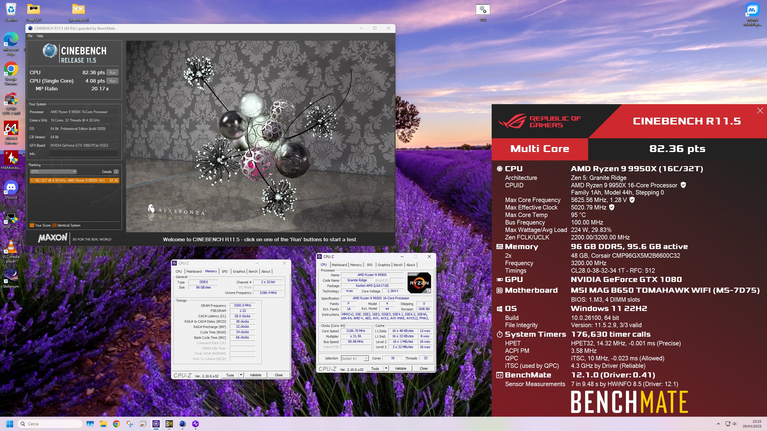Open the Deep SKY desktop folder
The height and width of the screenshot is (431, 767).
click(33, 12)
